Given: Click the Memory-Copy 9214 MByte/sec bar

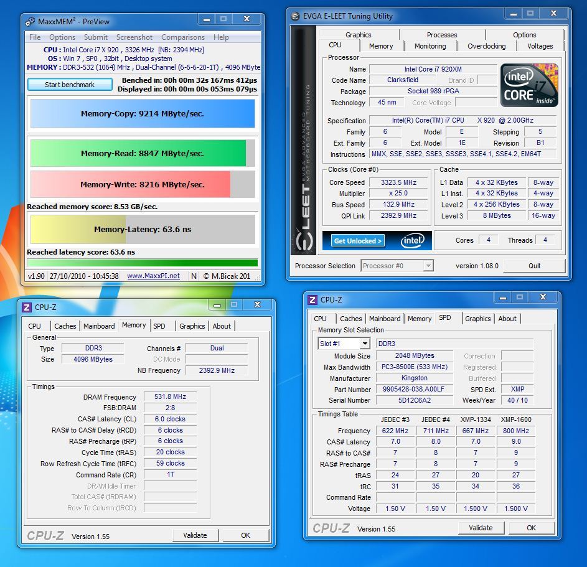Looking at the screenshot, I should [143, 113].
